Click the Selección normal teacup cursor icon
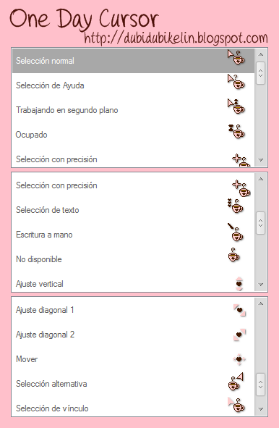The height and width of the screenshot is (428, 279). pos(236,57)
